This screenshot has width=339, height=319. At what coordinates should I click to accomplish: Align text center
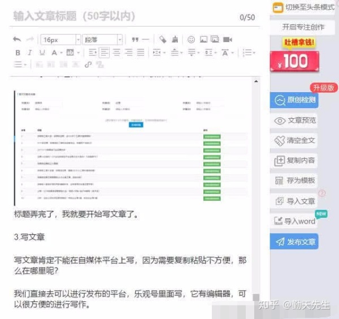pos(116,53)
